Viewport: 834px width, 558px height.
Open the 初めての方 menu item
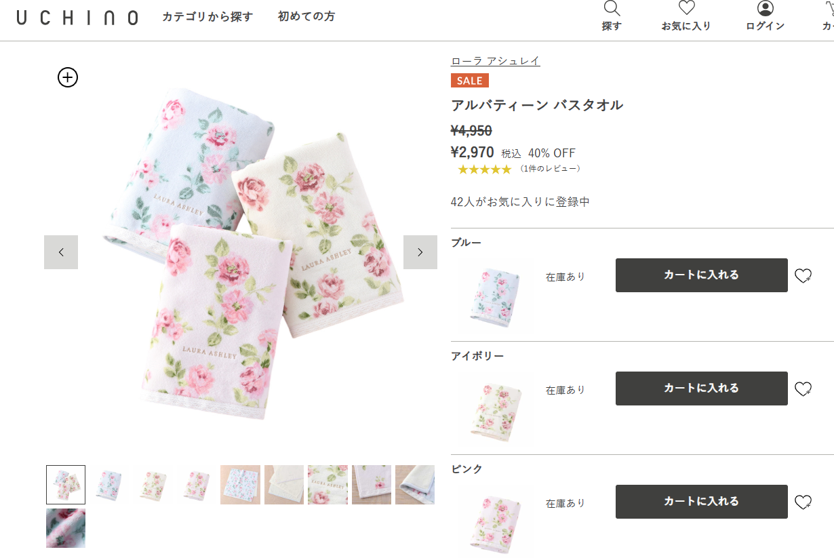(305, 17)
